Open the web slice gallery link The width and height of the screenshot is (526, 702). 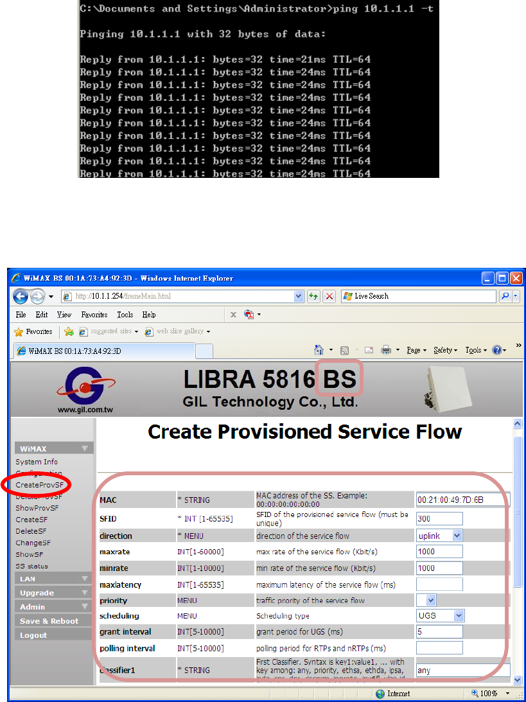coord(177,332)
